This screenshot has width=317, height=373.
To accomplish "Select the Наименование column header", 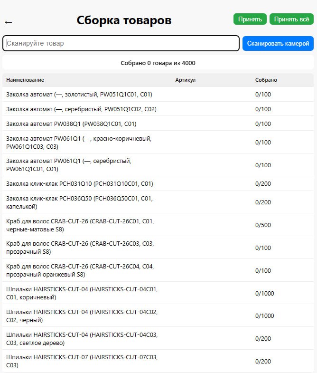I will [x=25, y=80].
